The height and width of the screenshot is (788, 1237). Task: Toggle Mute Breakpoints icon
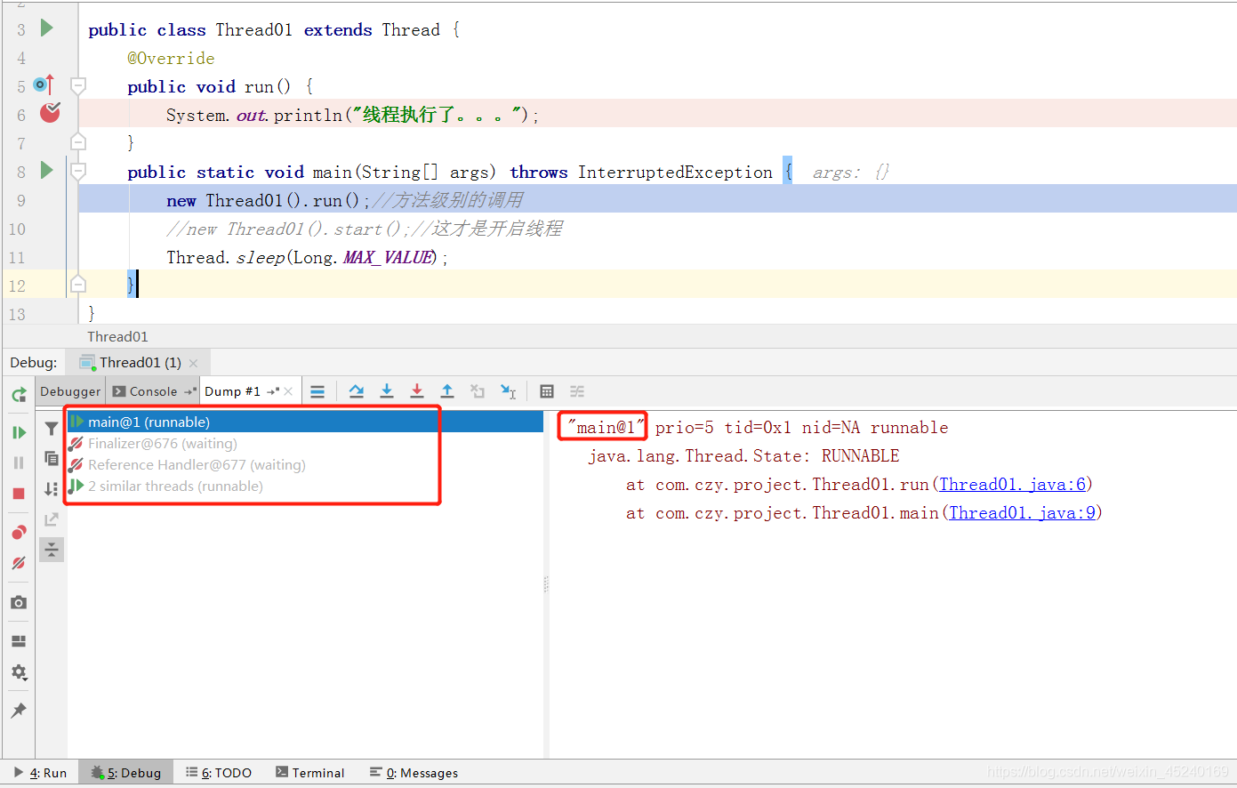pos(19,563)
